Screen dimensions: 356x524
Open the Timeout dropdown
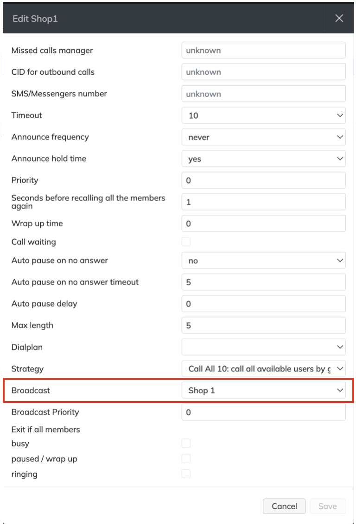pos(263,115)
